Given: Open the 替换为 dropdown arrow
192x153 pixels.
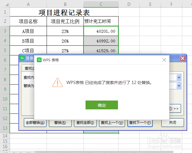Looking at the screenshot, I should (179, 86).
